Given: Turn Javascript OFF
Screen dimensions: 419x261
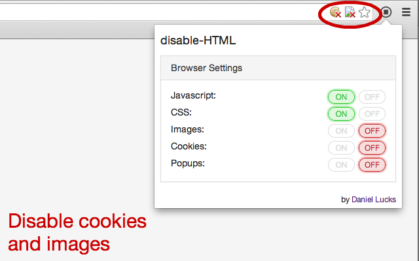Looking at the screenshot, I should click(372, 97).
